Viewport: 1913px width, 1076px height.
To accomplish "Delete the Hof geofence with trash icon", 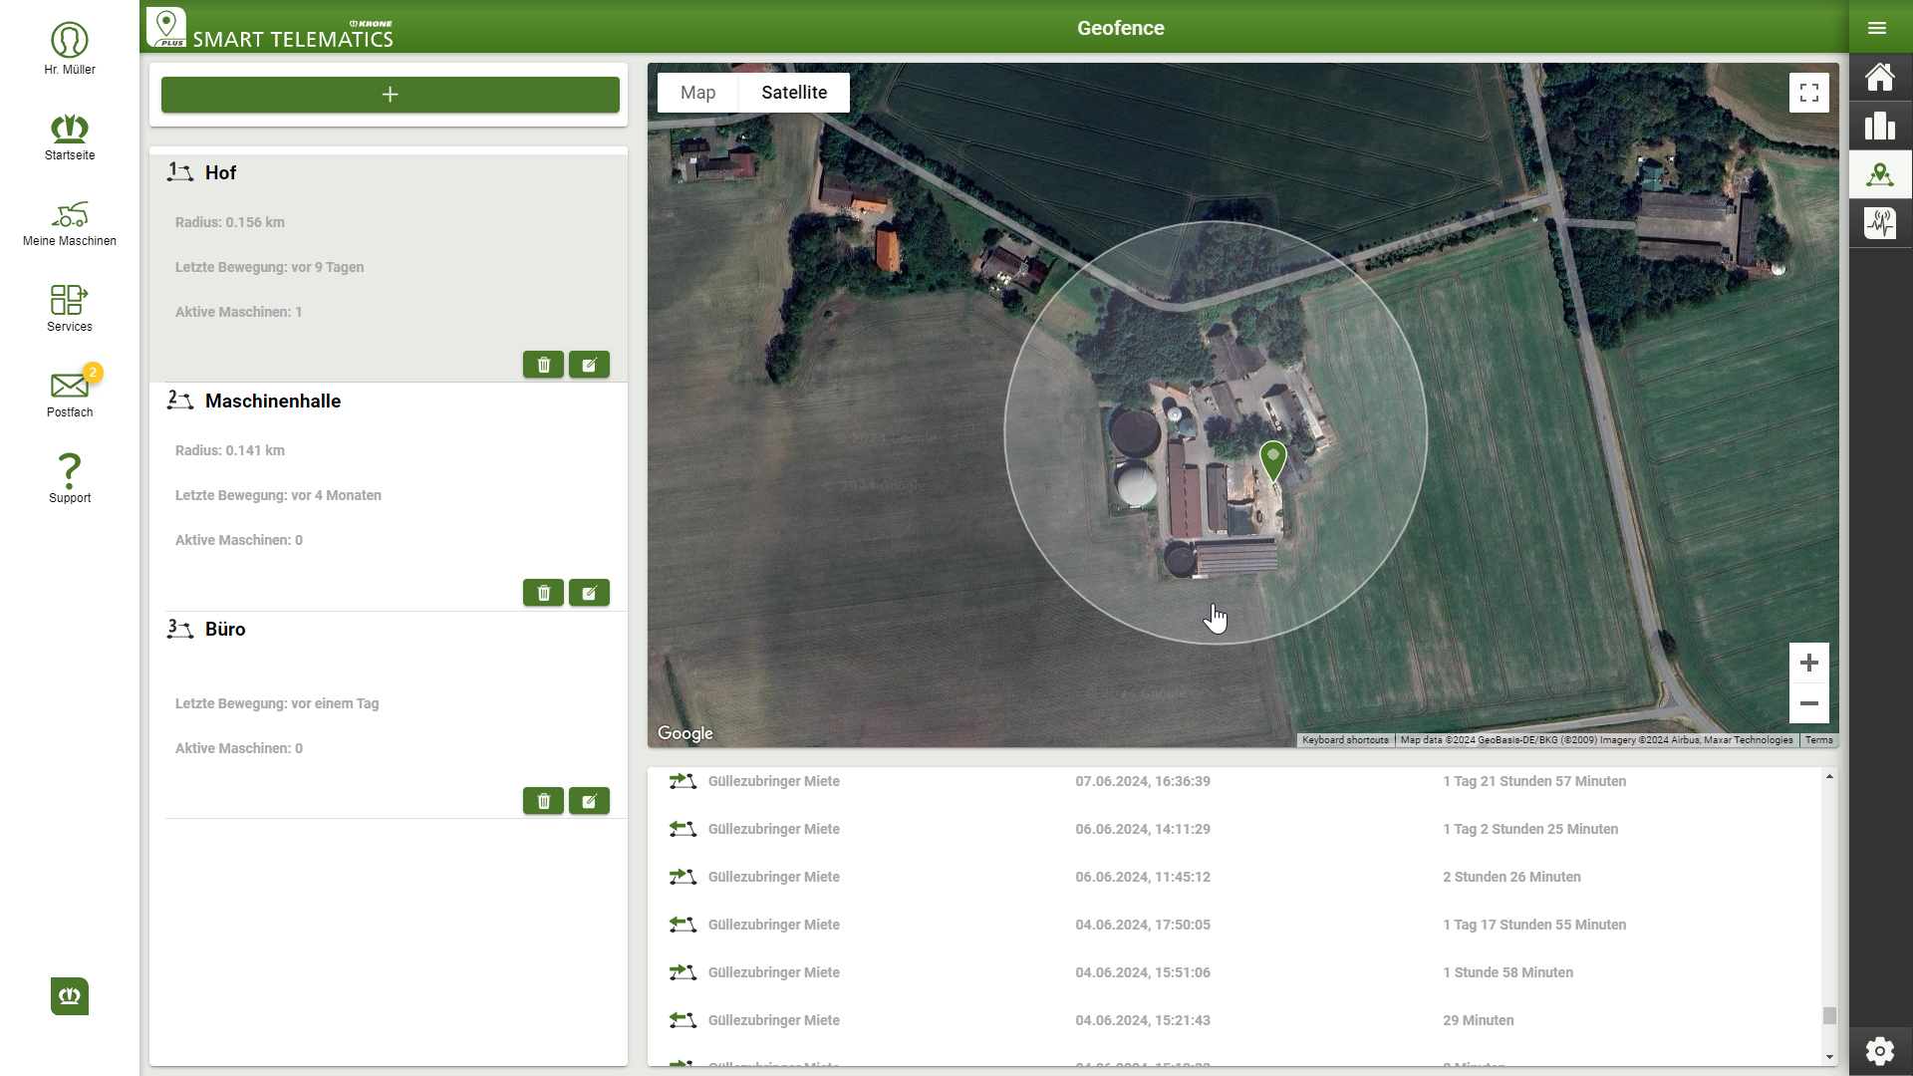I will tap(543, 365).
